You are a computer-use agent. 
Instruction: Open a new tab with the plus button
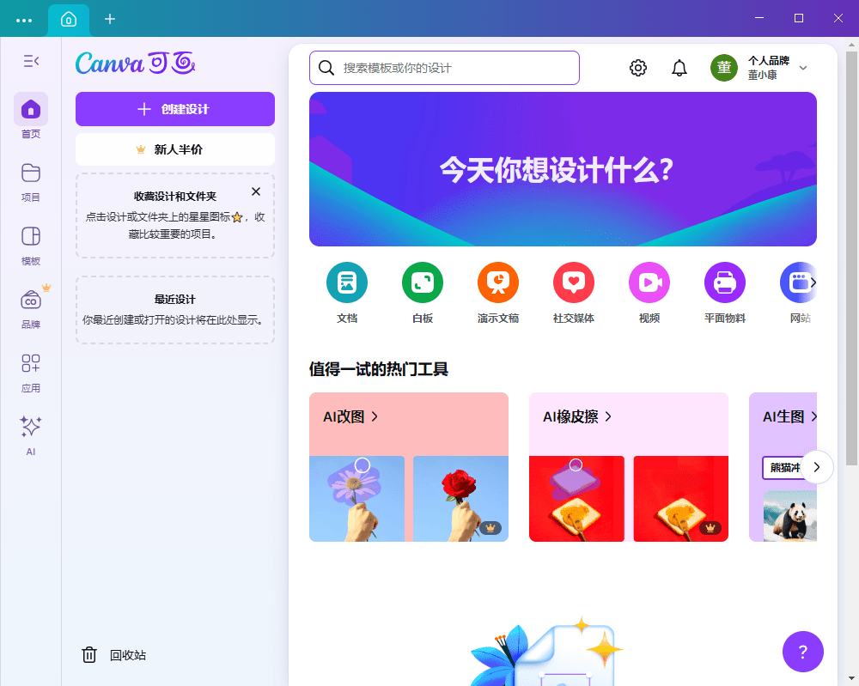(x=110, y=18)
